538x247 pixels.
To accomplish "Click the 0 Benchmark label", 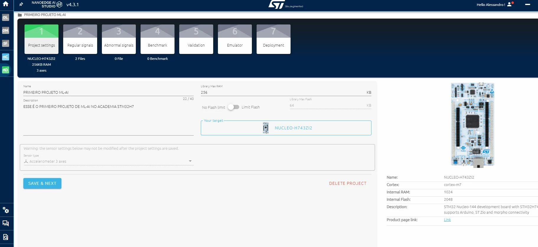I will (x=157, y=59).
